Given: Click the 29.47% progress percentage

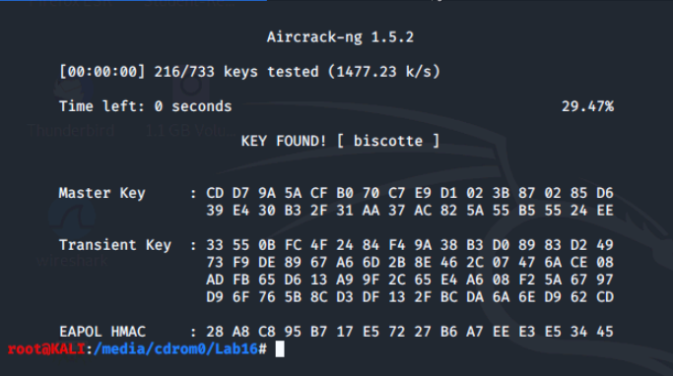Looking at the screenshot, I should point(587,106).
